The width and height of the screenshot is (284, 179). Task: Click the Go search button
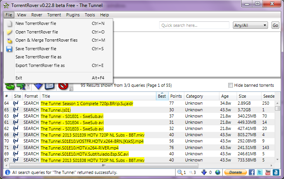275,25
